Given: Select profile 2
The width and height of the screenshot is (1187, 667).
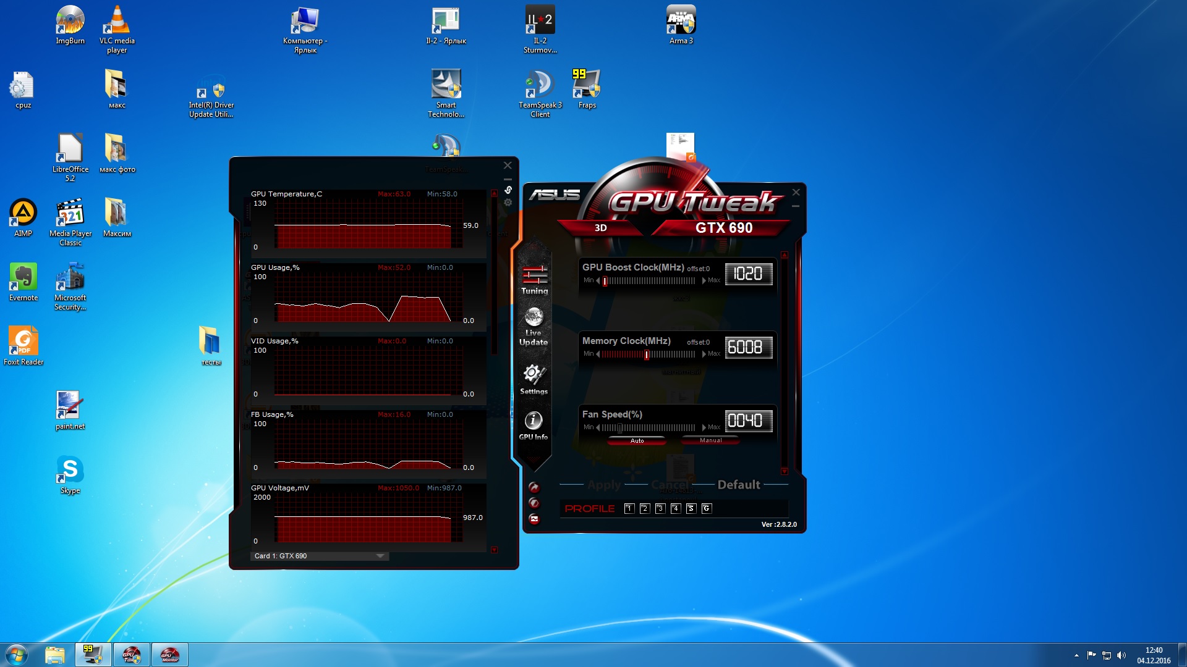Looking at the screenshot, I should 645,508.
